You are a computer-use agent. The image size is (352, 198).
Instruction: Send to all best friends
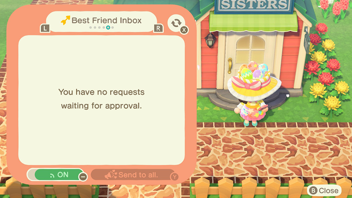pos(133,175)
